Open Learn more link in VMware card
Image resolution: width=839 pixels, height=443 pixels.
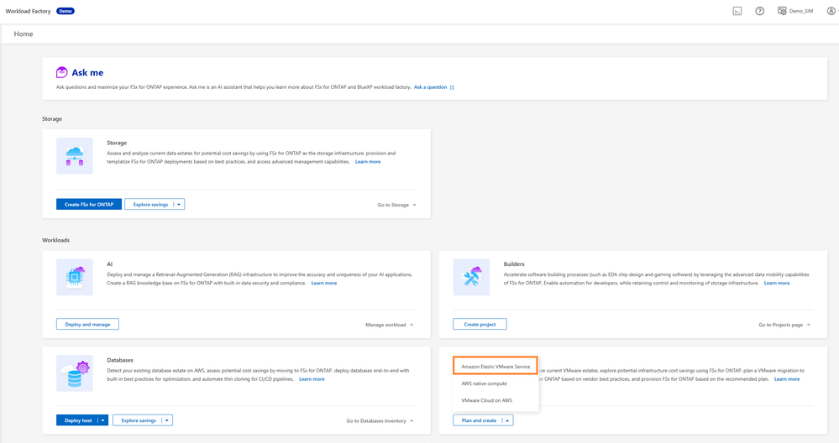point(787,379)
